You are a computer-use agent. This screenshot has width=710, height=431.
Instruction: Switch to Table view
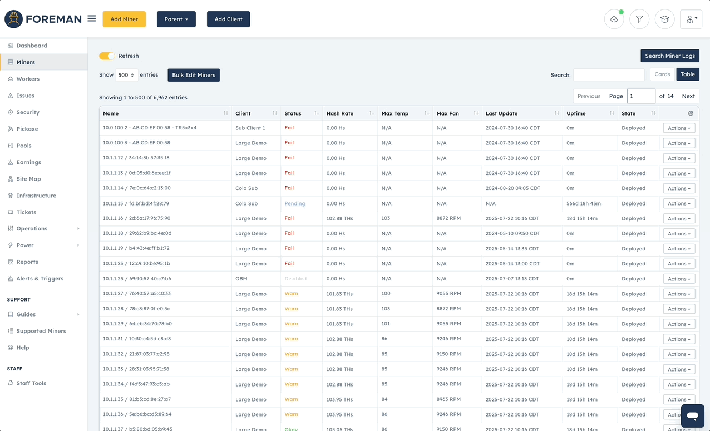coord(688,74)
